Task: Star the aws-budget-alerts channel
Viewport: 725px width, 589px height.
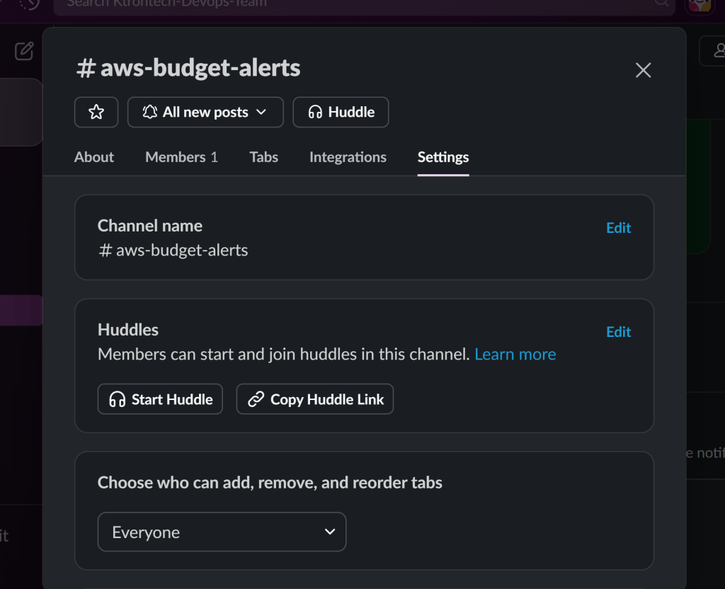Action: pyautogui.click(x=96, y=112)
